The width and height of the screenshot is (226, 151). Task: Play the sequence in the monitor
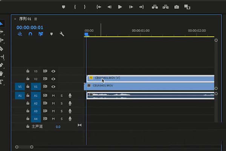[120, 7]
